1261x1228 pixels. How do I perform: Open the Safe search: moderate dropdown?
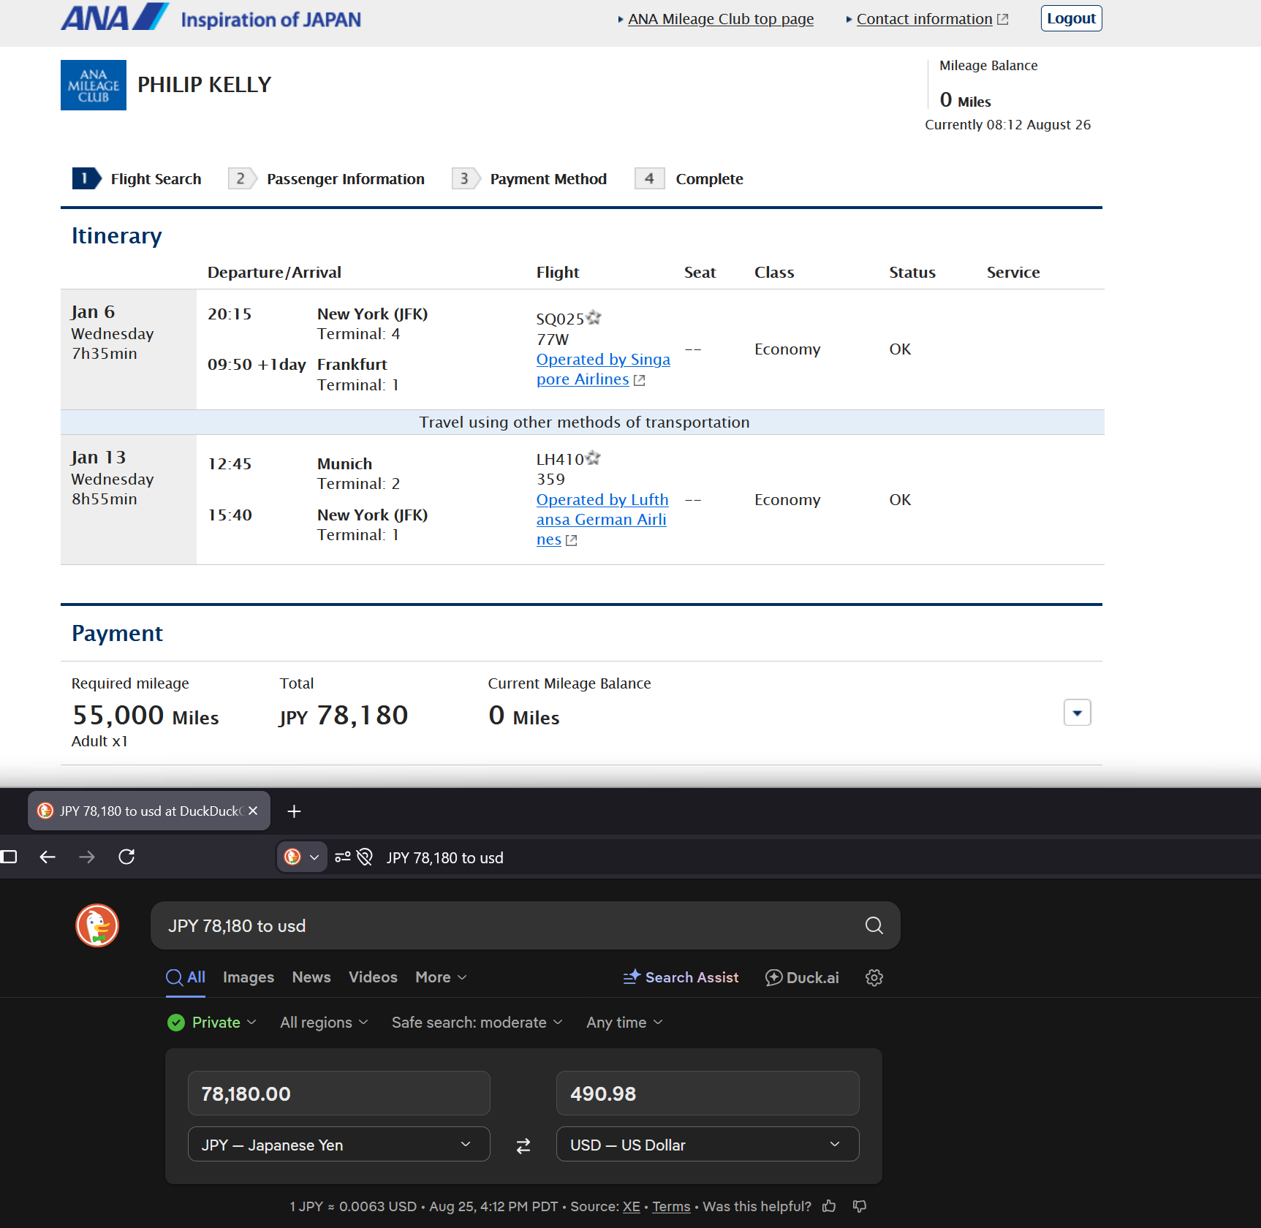[x=477, y=1023]
